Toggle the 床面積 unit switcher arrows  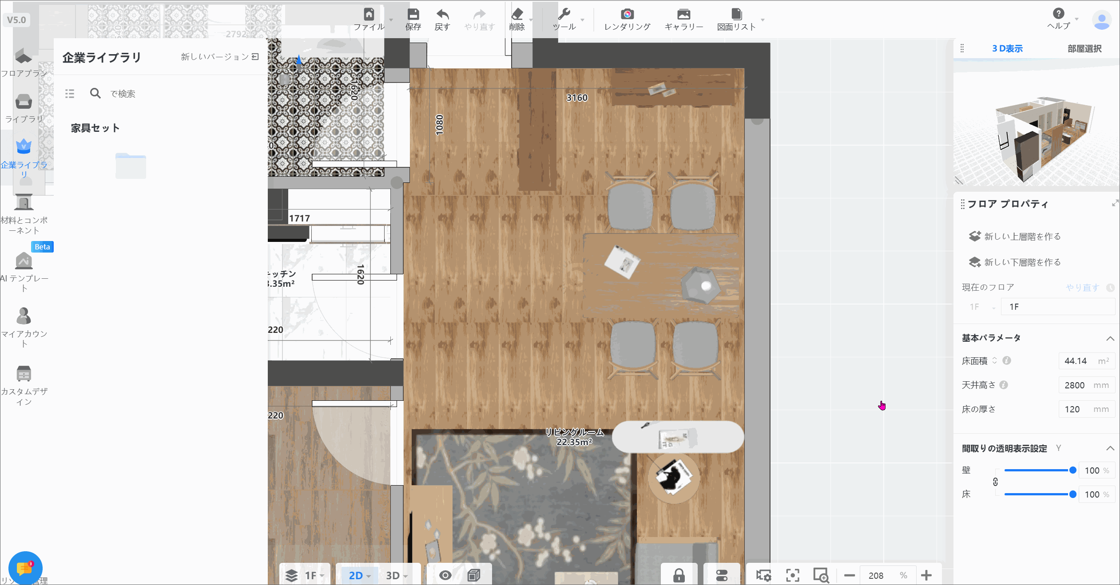[x=995, y=360]
